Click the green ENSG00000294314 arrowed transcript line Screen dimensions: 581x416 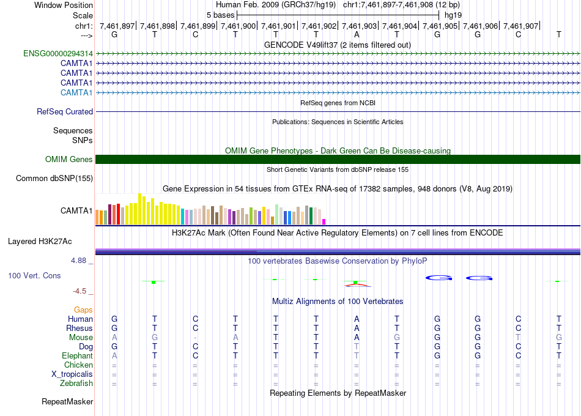pos(338,54)
